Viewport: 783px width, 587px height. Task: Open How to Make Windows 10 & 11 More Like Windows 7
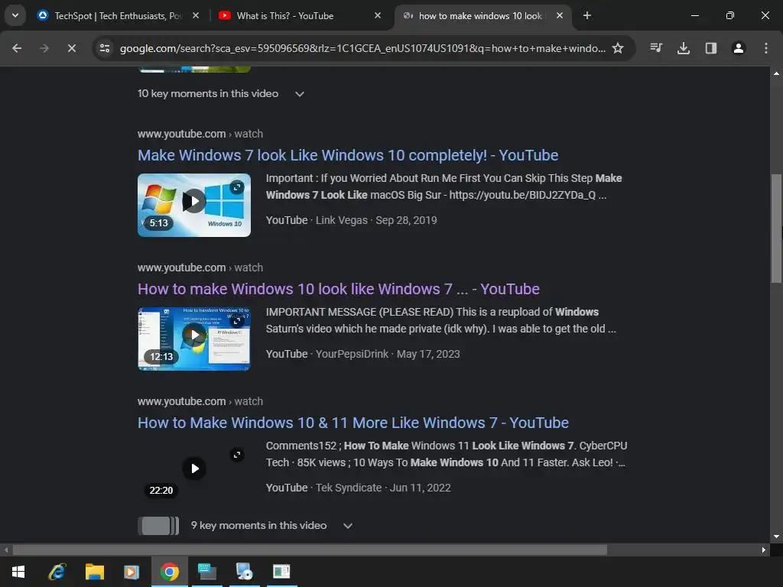click(x=353, y=423)
